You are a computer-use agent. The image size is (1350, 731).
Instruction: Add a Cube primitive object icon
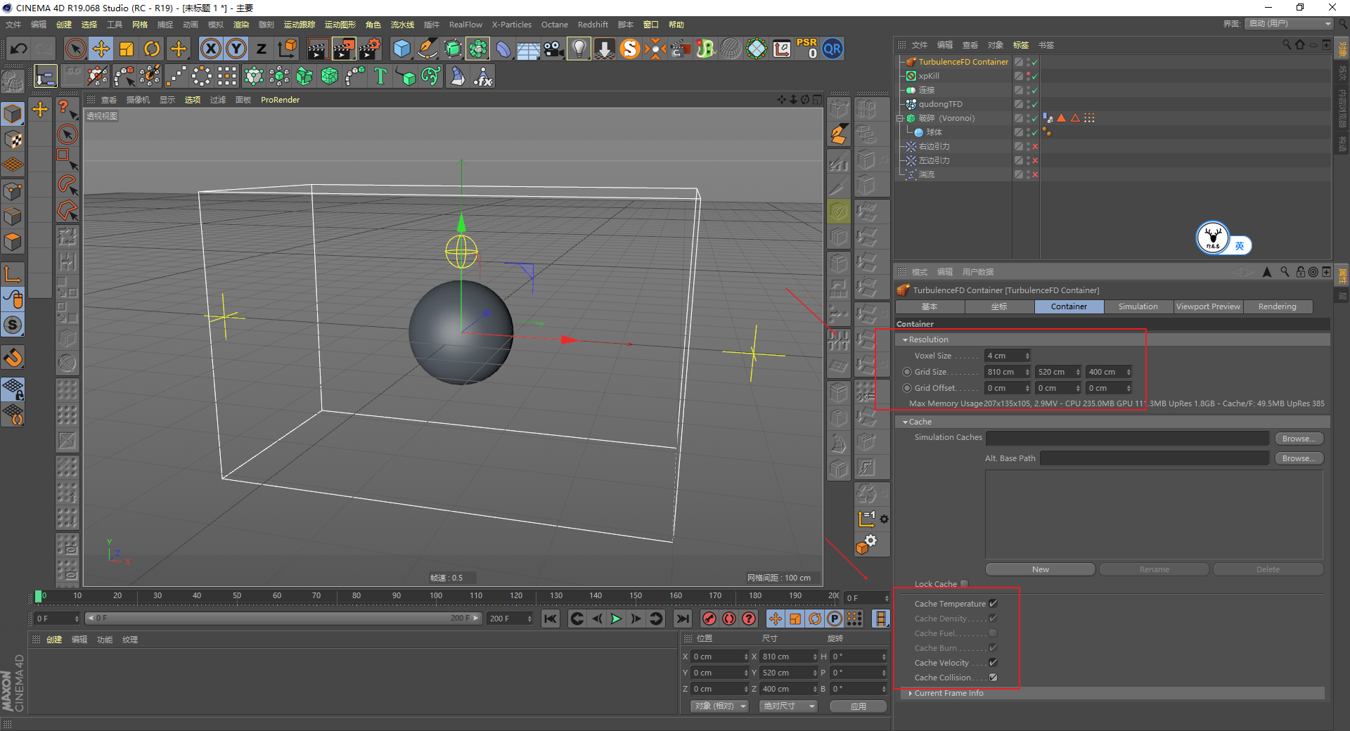point(402,48)
